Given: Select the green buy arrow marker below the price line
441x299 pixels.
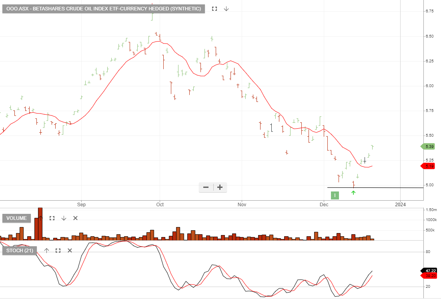Looking at the screenshot, I should [x=353, y=192].
